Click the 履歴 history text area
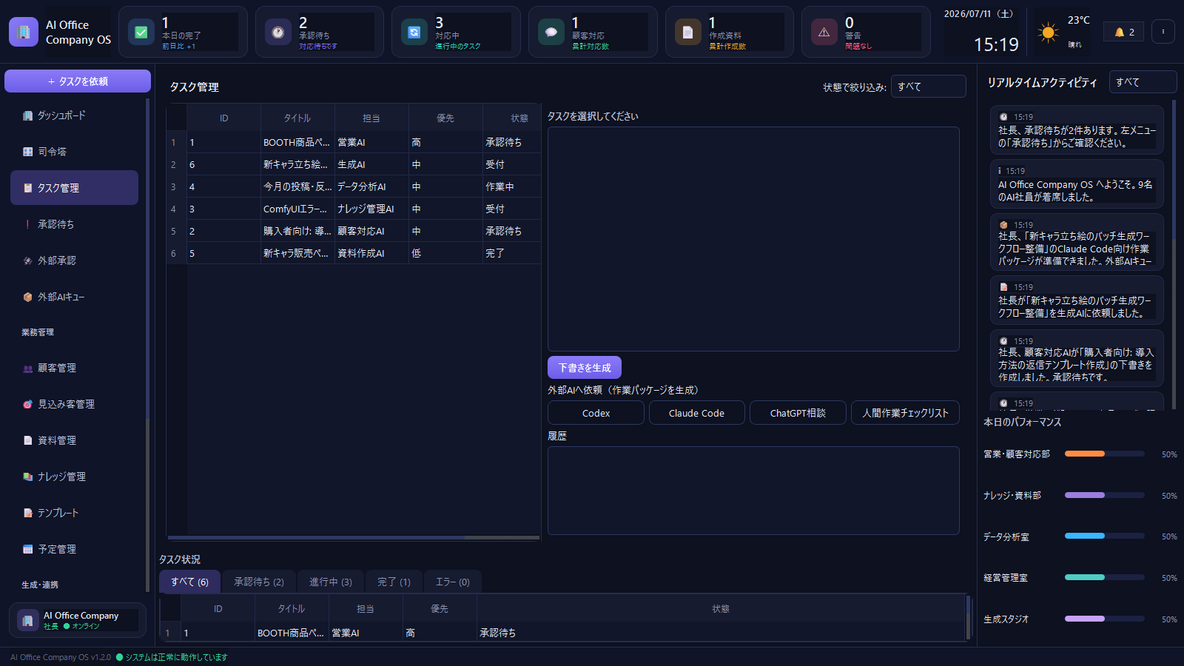 pos(753,491)
